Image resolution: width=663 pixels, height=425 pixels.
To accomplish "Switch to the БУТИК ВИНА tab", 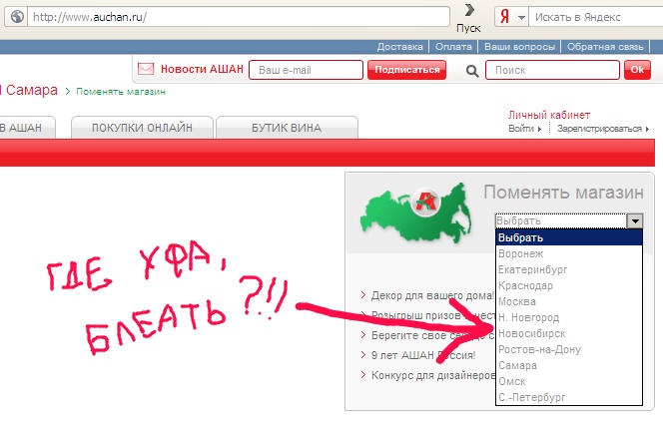I will (287, 128).
